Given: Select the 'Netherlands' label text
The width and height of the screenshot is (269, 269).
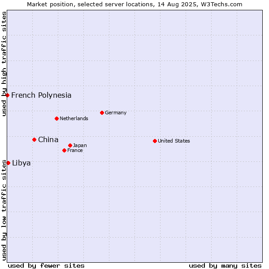Looking at the screenshot, I should 74,118.
